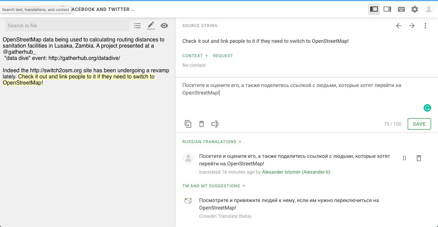Image resolution: width=438 pixels, height=227 pixels.
Task: Click the SOURCE STRING heading
Action: click(x=200, y=26)
